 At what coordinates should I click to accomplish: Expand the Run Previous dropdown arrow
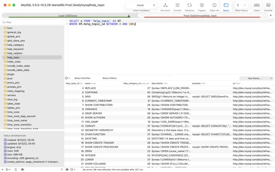pos(271,78)
